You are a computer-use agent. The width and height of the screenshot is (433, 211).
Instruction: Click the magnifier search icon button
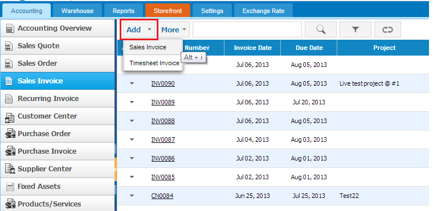[321, 29]
